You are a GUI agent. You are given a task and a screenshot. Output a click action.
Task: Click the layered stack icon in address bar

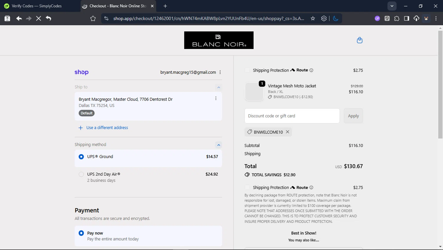tap(324, 18)
